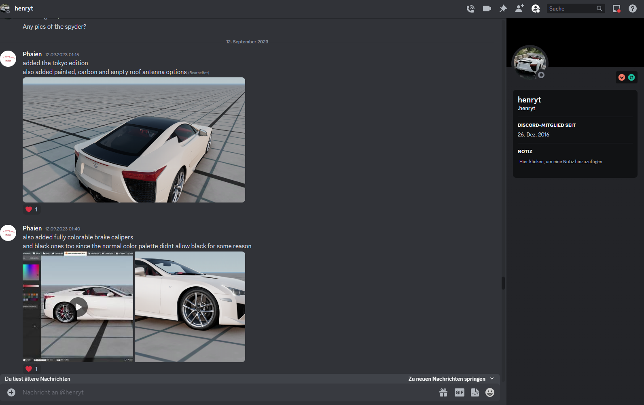Open pinned messages
644x405 pixels.
(503, 9)
